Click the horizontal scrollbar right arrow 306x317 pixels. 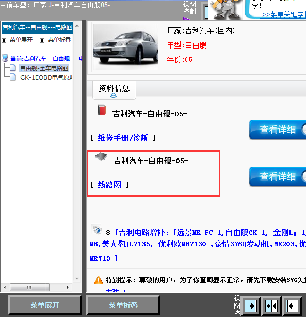click(x=68, y=287)
